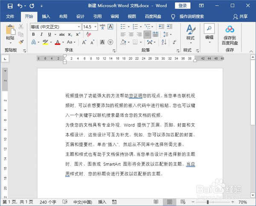Switch to the 审阅 tab

115,16
